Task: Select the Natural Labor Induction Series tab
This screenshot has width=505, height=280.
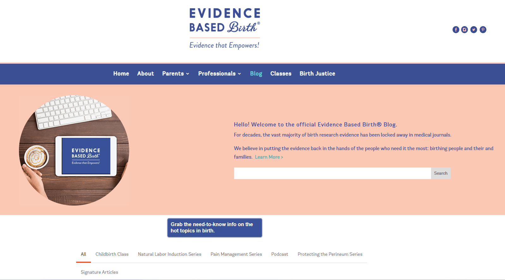Action: 170,254
